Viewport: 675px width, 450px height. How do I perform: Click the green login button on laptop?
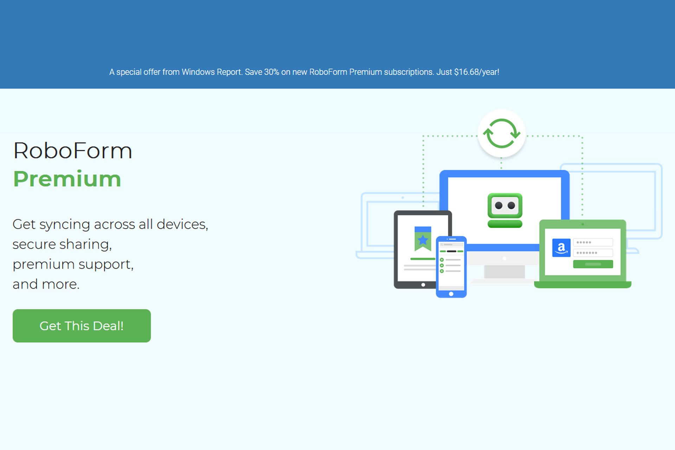(x=593, y=264)
